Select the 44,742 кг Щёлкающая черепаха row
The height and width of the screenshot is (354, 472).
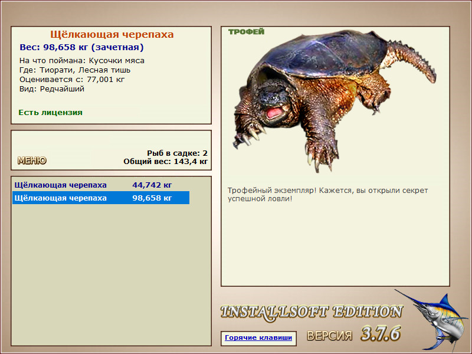tap(101, 185)
